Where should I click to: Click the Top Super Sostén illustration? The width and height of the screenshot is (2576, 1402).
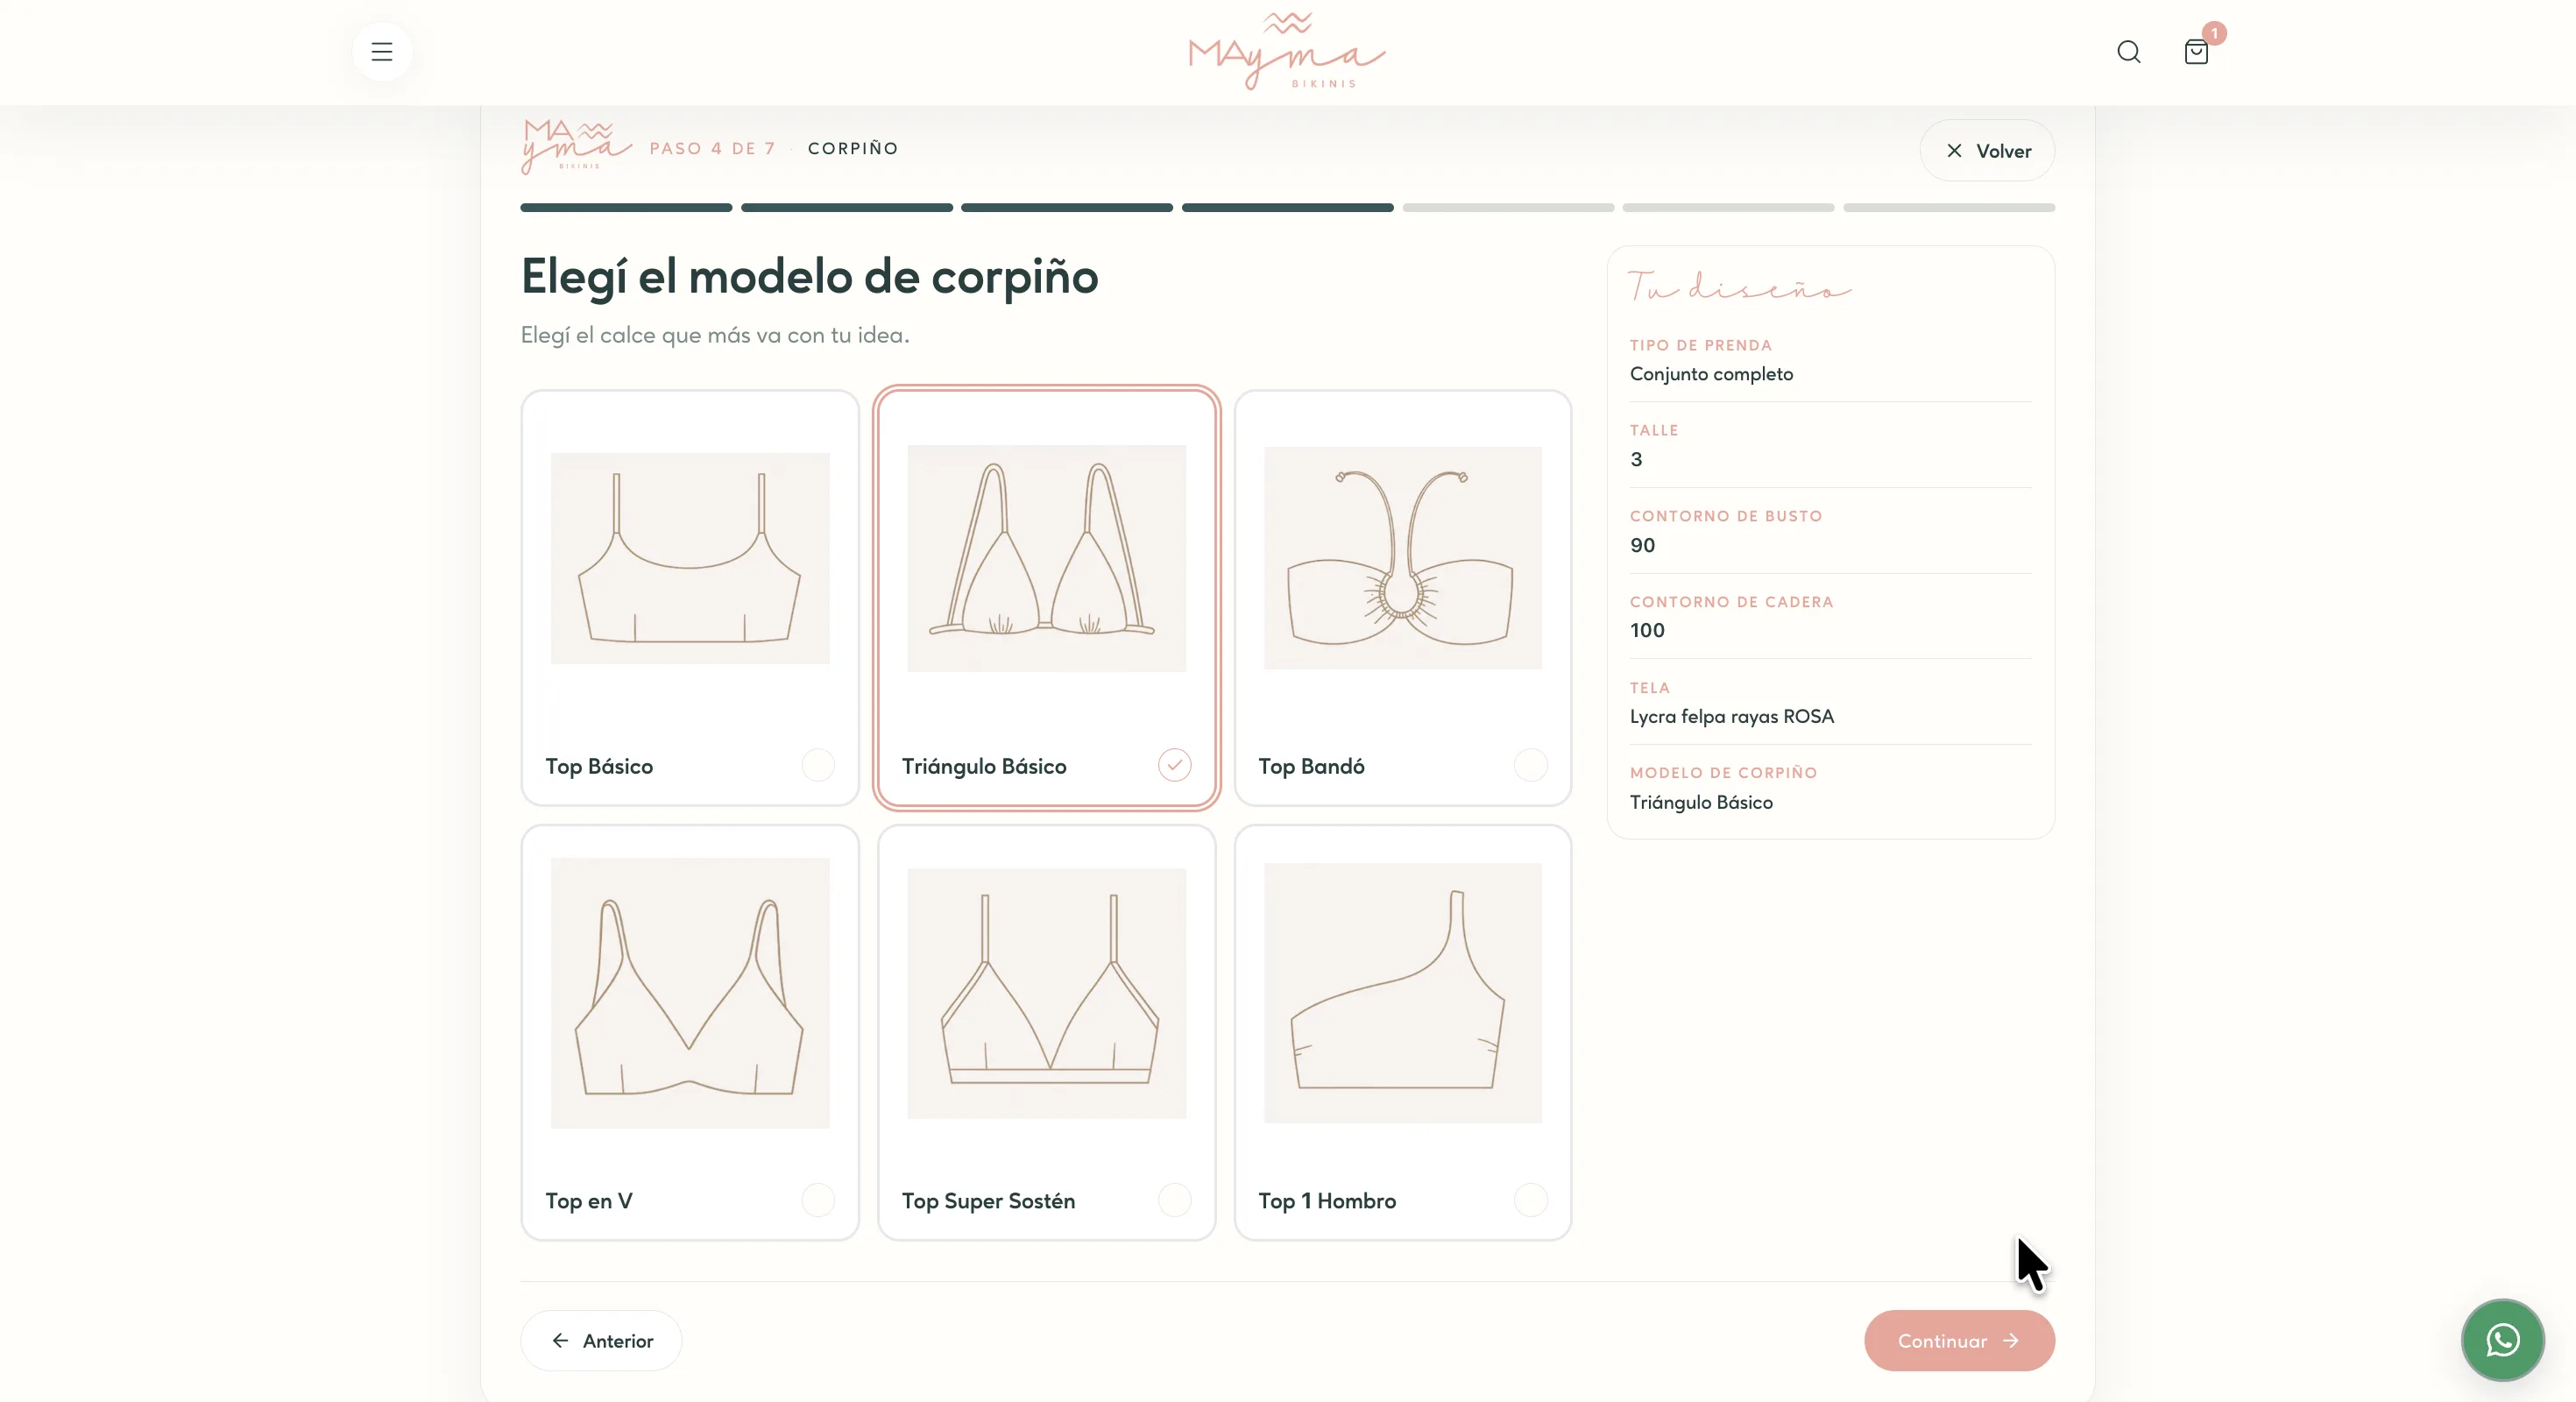[x=1046, y=993]
